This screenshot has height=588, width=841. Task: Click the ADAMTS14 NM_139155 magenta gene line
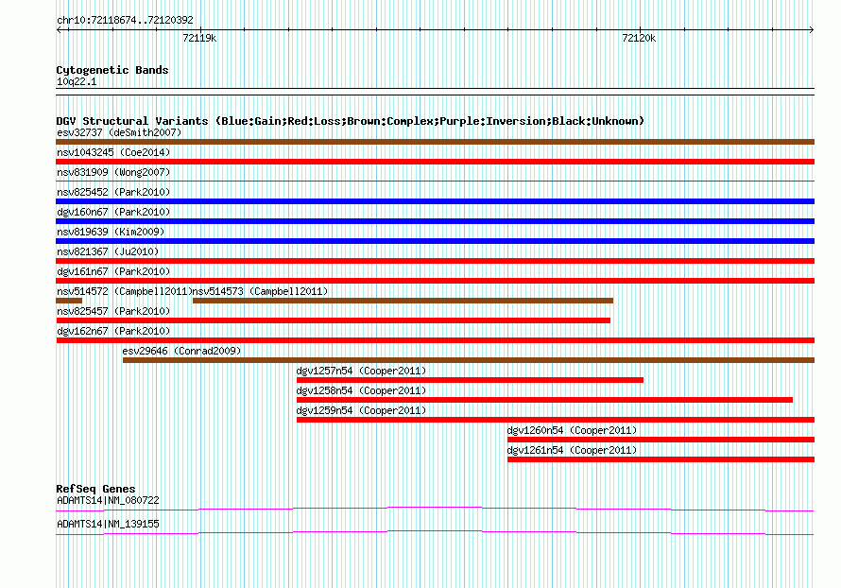point(435,532)
